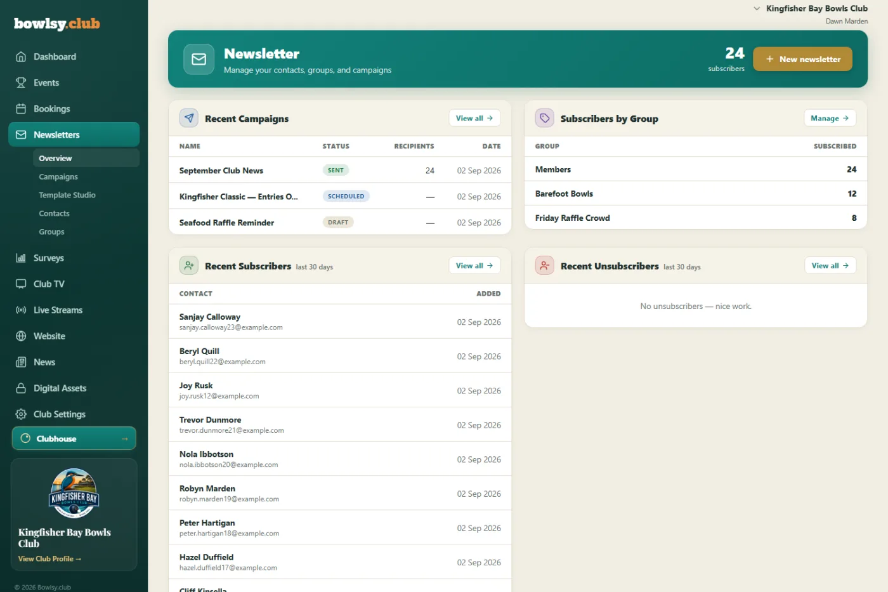
Task: Click the Surveys bar chart icon
Action: pyautogui.click(x=21, y=258)
